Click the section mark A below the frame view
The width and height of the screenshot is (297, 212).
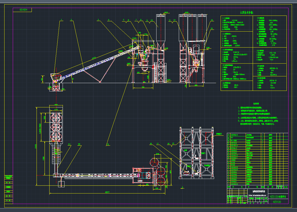coord(183,187)
